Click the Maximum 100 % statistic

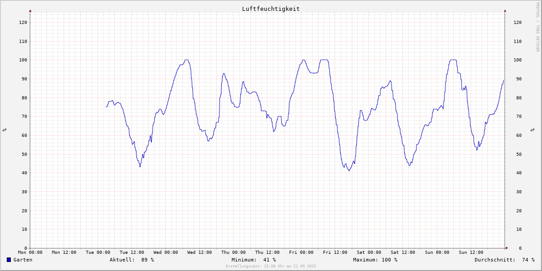click(x=375, y=260)
